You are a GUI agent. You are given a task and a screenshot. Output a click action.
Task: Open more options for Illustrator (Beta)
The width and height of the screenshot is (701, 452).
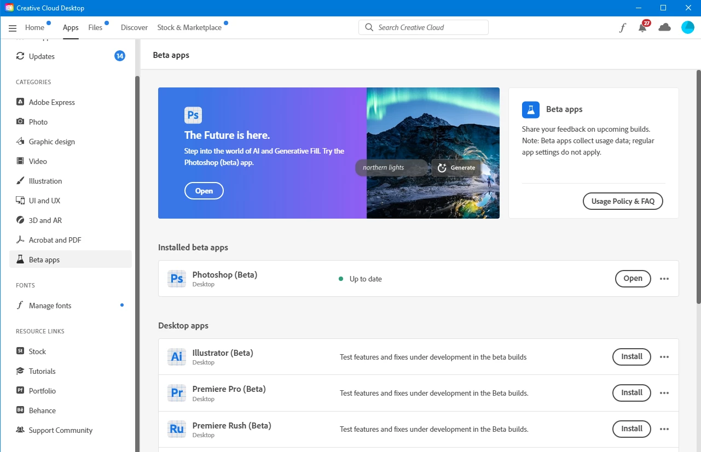(x=664, y=357)
